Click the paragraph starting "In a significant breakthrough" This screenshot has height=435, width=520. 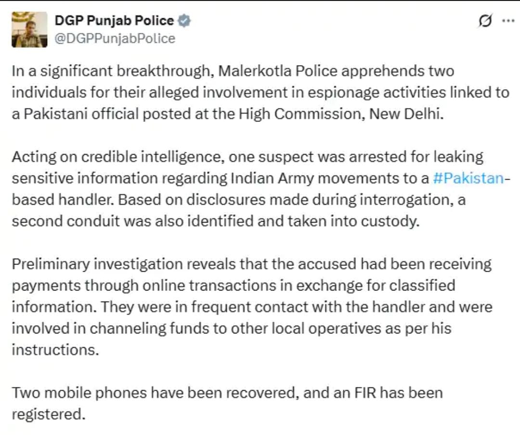[260, 92]
